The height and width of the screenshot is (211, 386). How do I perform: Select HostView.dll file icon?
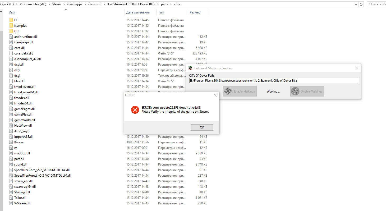coord(11,126)
